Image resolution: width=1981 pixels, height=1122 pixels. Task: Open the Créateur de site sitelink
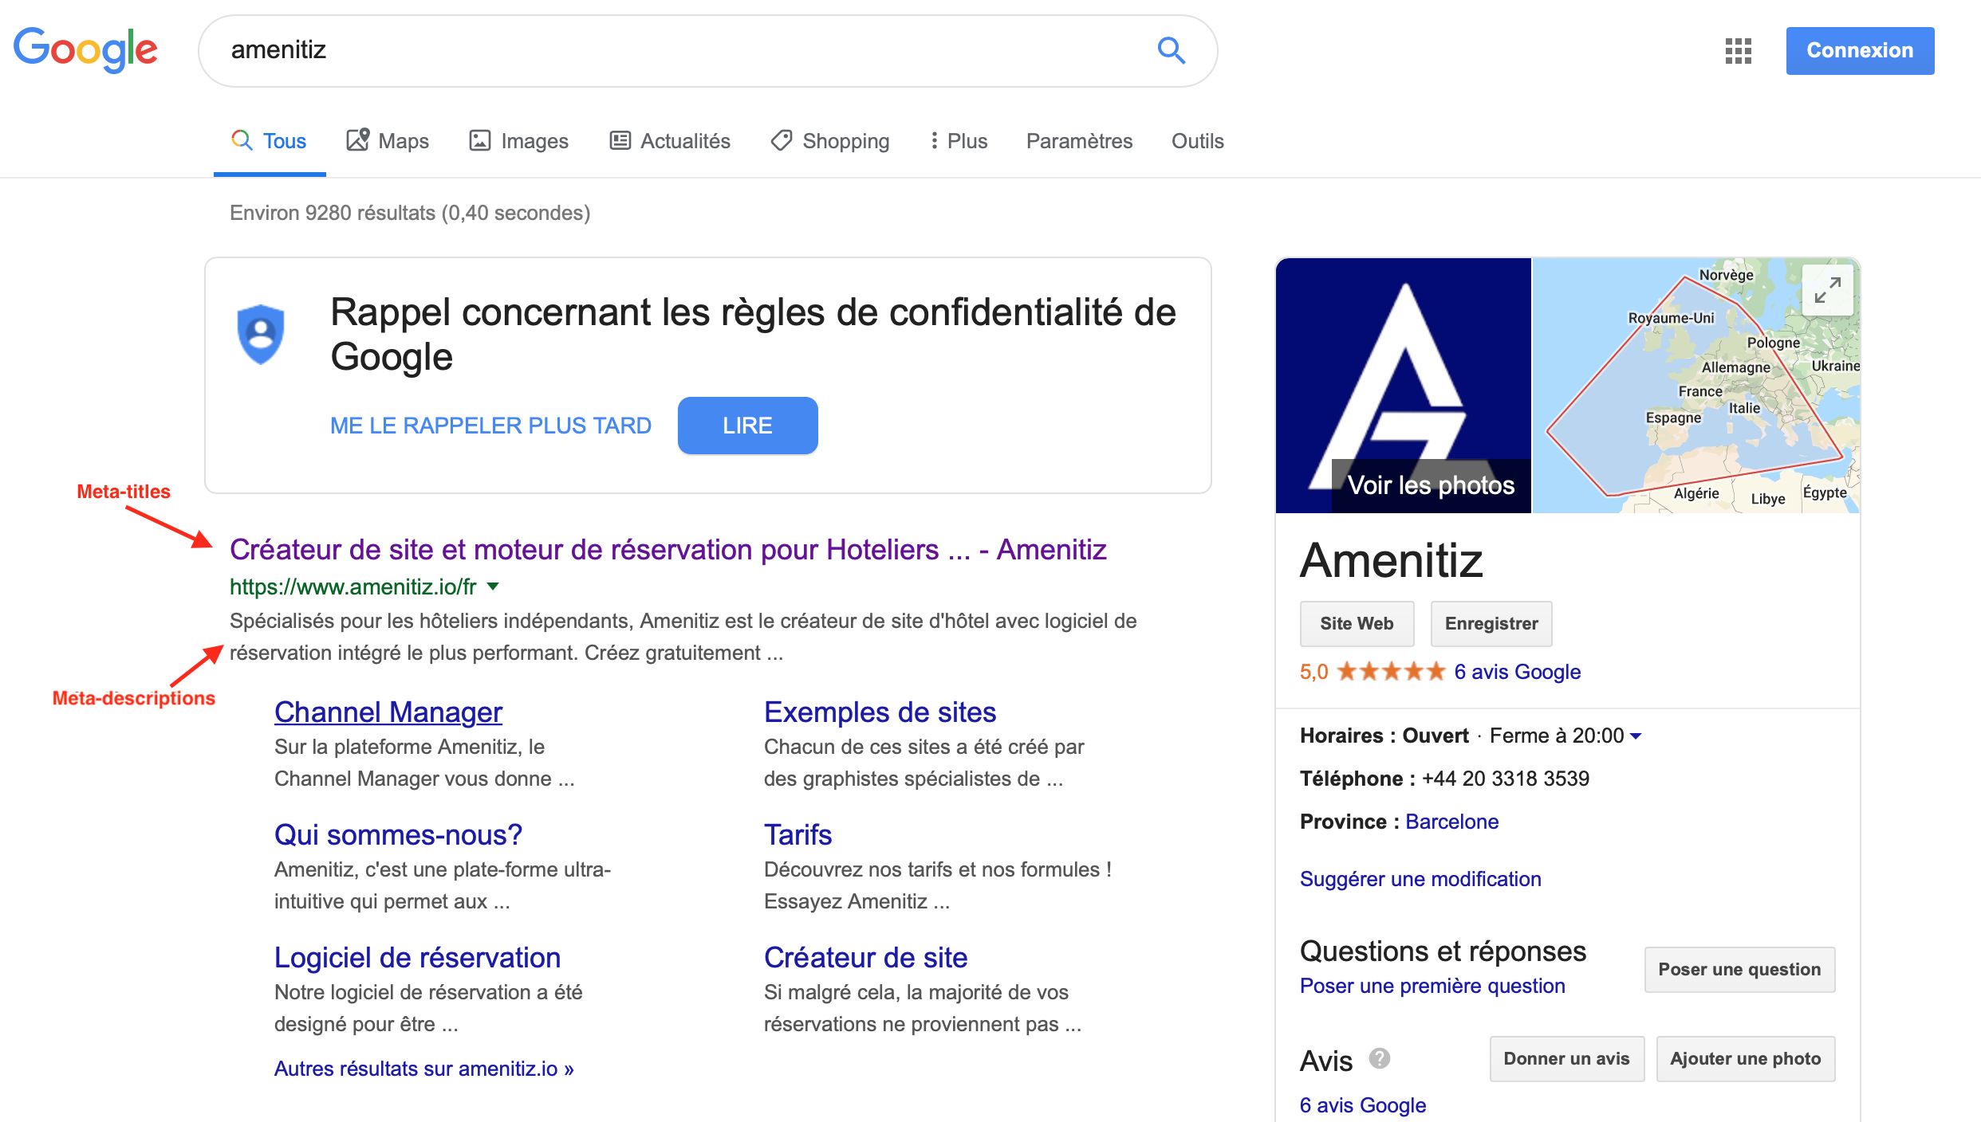(865, 958)
